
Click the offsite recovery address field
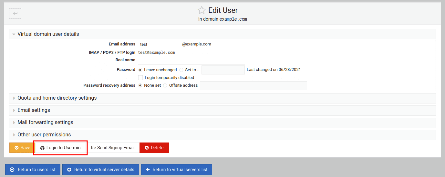point(254,86)
